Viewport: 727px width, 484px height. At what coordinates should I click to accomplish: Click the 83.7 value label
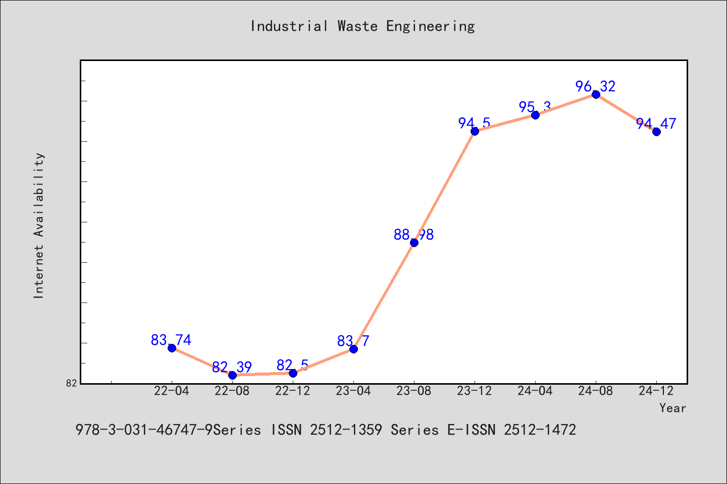353,341
